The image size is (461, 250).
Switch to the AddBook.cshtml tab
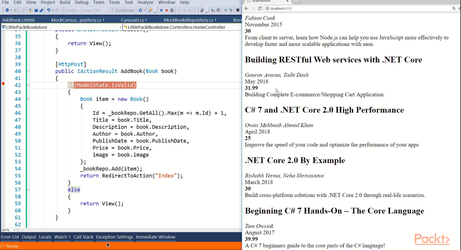pos(18,20)
